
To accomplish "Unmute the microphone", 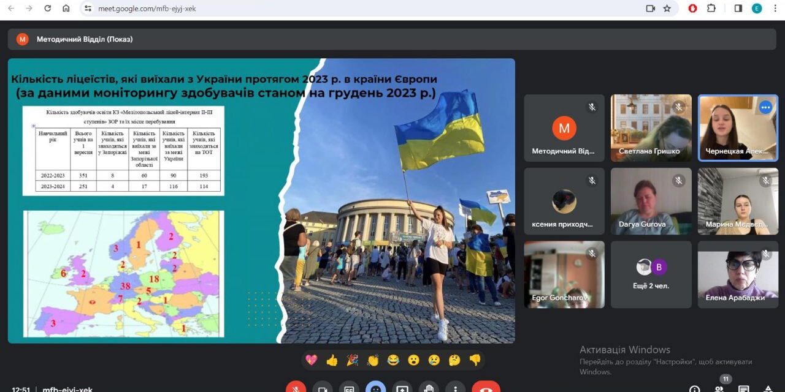I will click(x=296, y=388).
